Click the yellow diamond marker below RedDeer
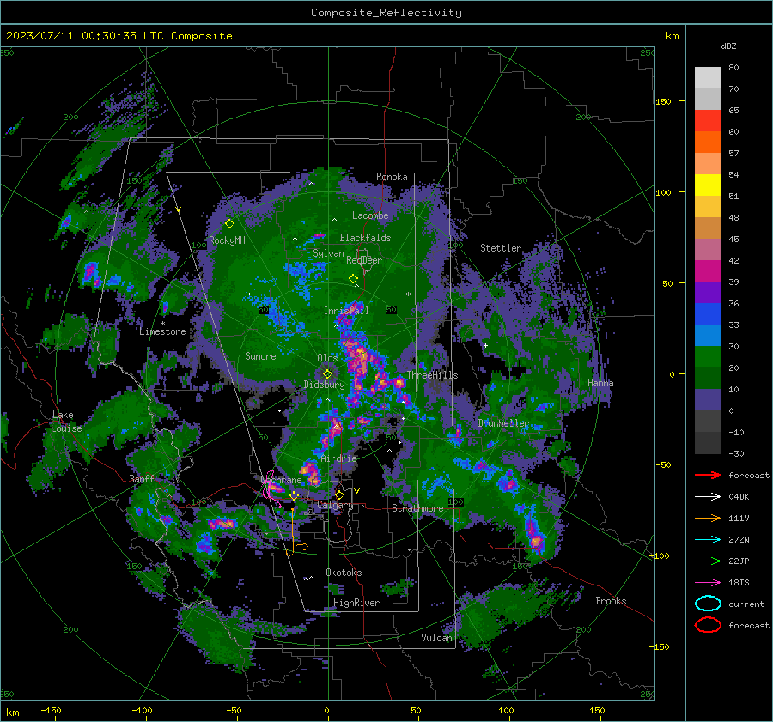This screenshot has height=722, width=773. pyautogui.click(x=354, y=279)
